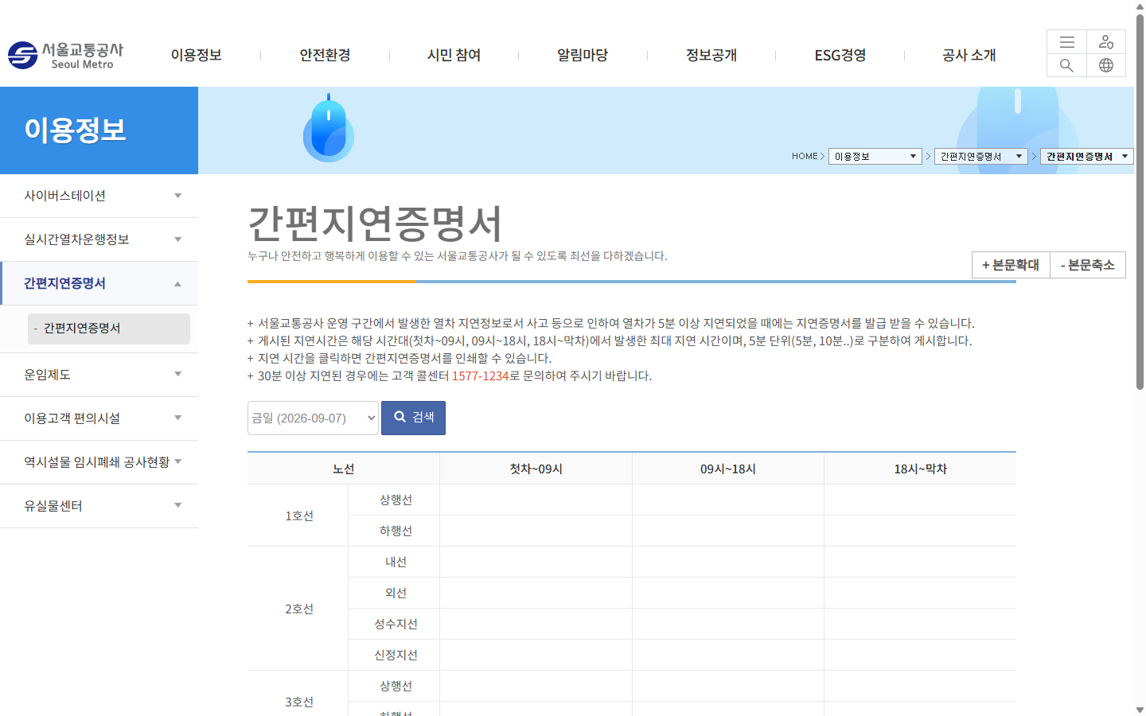
Task: Click +본문확대 button
Action: pos(1011,265)
